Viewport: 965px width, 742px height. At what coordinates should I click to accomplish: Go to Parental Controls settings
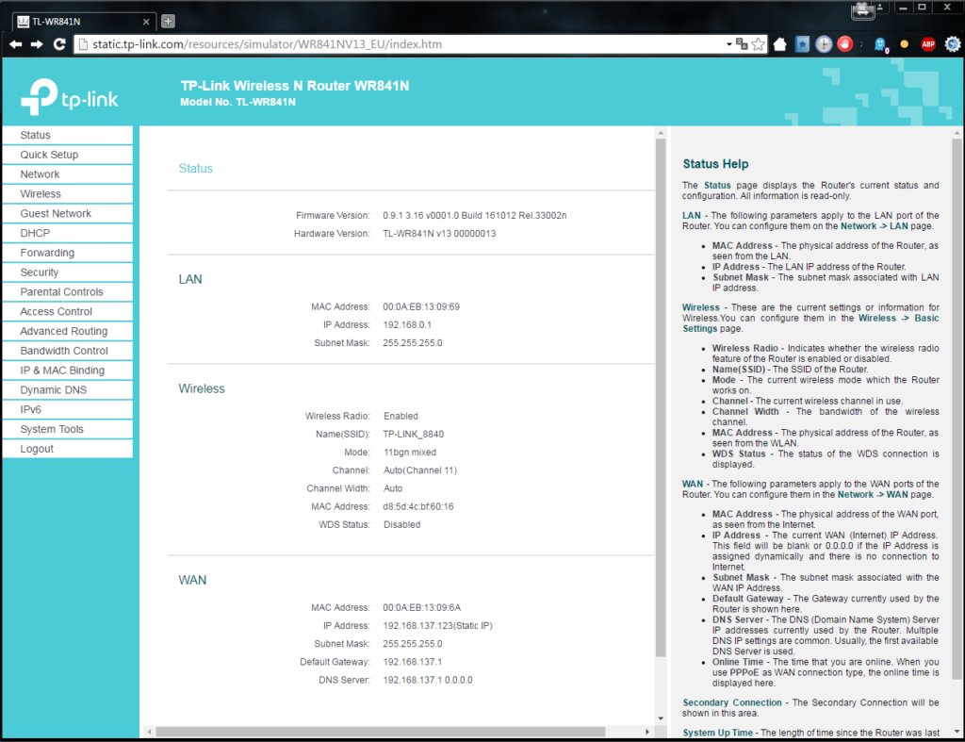point(61,292)
